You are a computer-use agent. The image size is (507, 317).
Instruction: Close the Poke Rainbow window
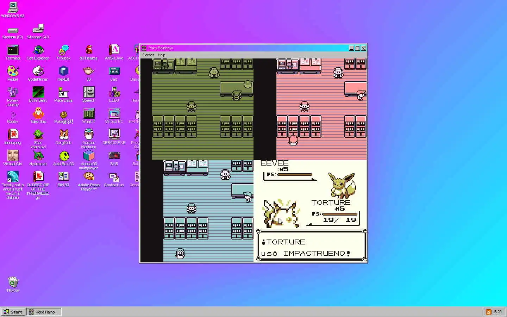coord(363,48)
